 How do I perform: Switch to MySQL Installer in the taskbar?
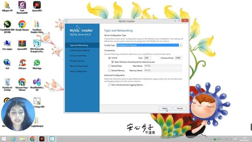pyautogui.click(x=52, y=139)
